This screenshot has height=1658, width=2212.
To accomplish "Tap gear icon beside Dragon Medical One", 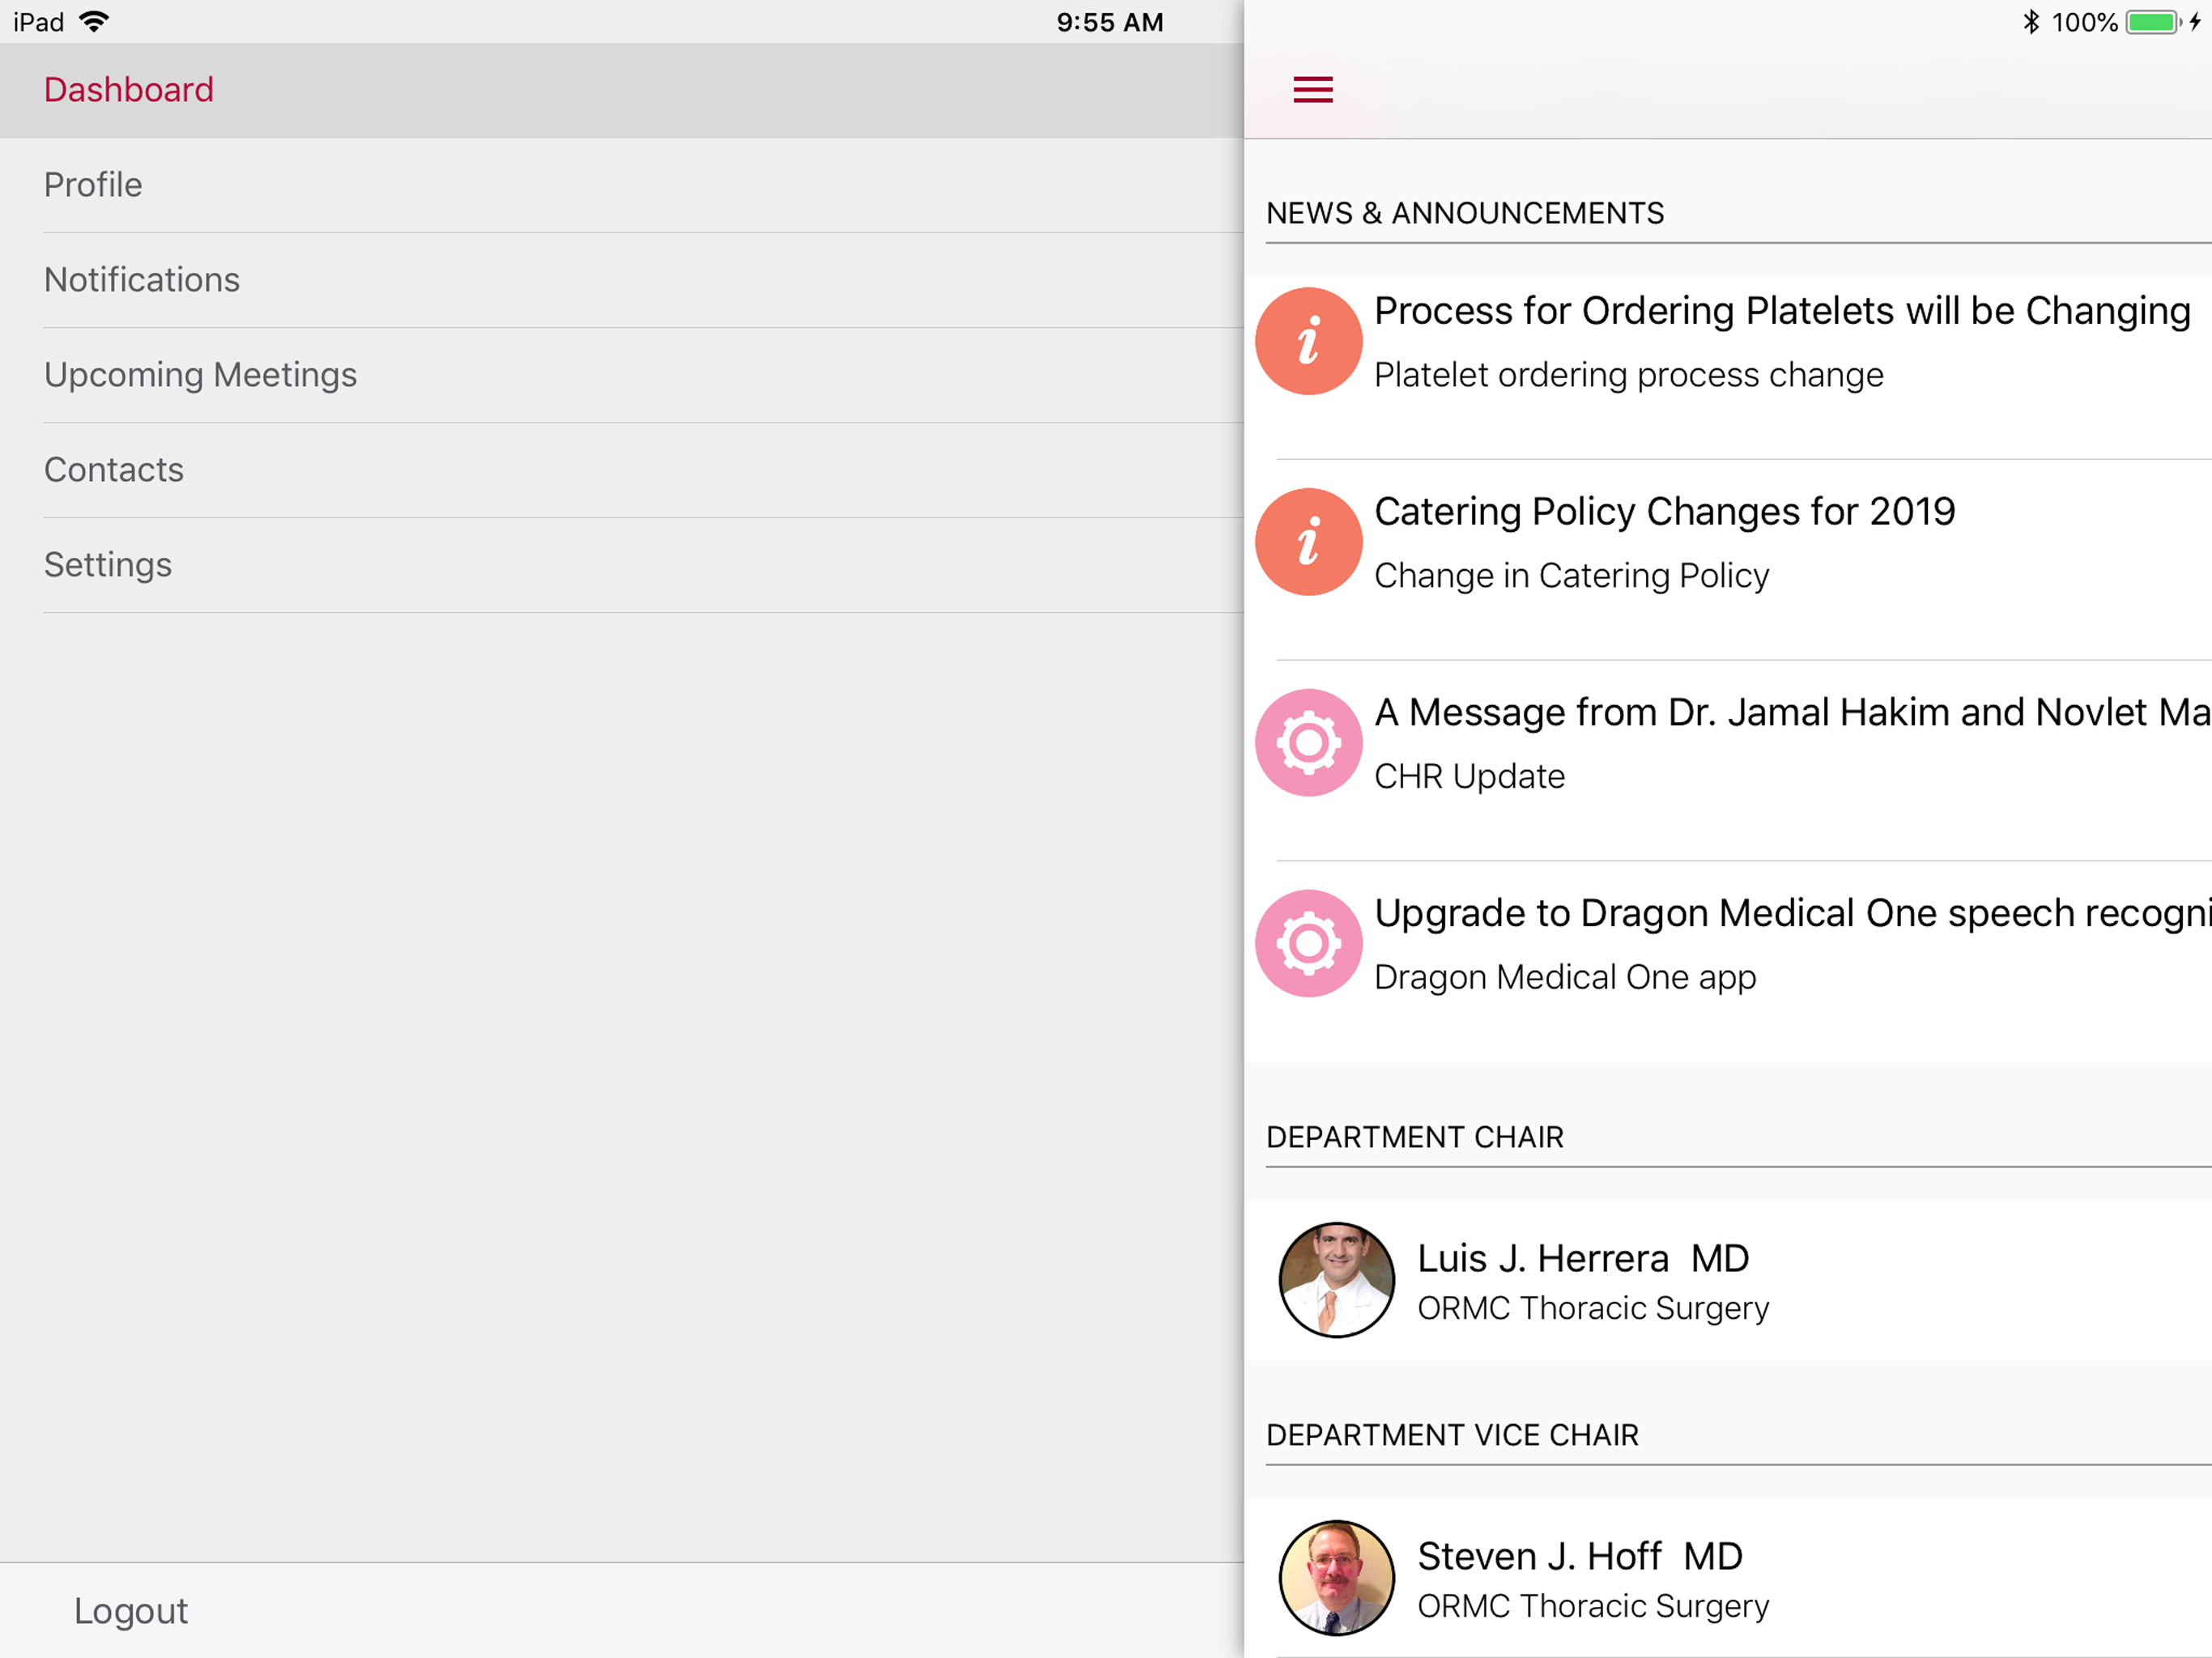I will [1308, 943].
